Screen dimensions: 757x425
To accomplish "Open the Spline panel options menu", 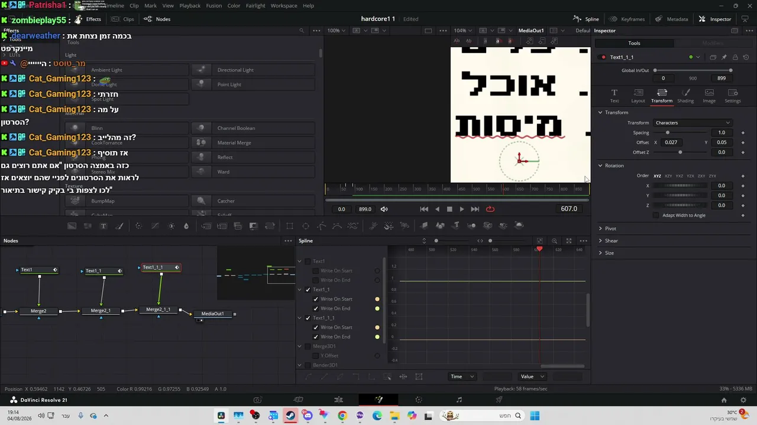I will 584,241.
